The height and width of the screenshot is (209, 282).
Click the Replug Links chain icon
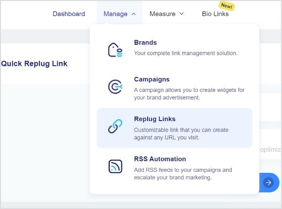(x=115, y=126)
